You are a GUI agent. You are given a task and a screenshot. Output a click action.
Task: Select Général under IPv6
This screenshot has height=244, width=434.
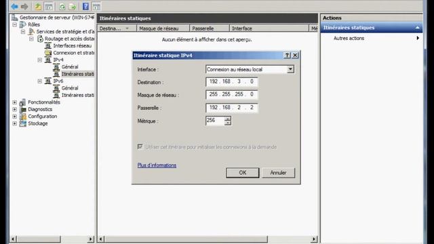(70, 88)
